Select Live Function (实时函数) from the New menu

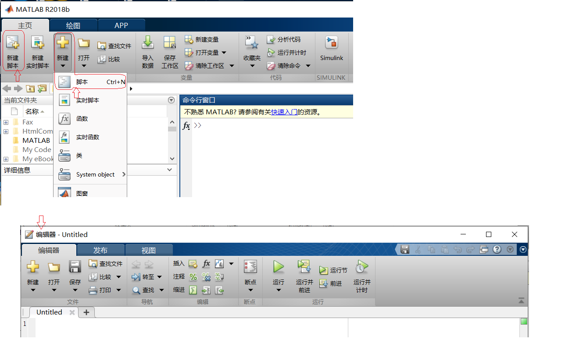90,137
